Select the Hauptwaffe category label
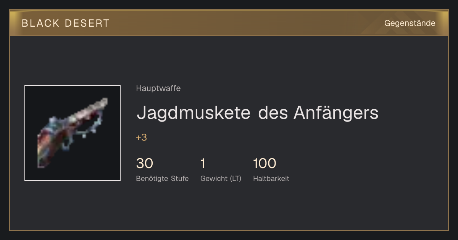This screenshot has width=458, height=240. click(158, 88)
